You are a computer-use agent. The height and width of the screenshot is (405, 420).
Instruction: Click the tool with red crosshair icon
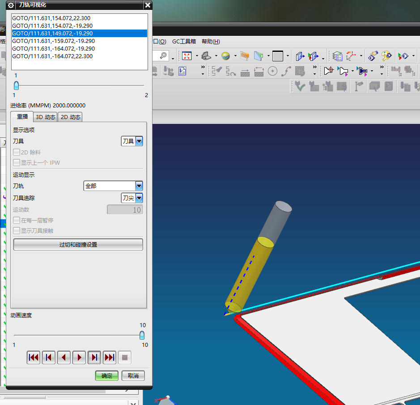pos(329,71)
